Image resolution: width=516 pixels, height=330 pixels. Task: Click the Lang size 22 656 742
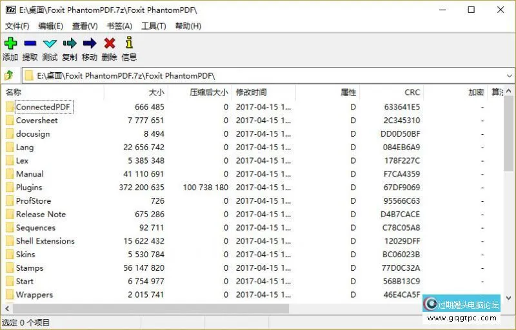[143, 147]
